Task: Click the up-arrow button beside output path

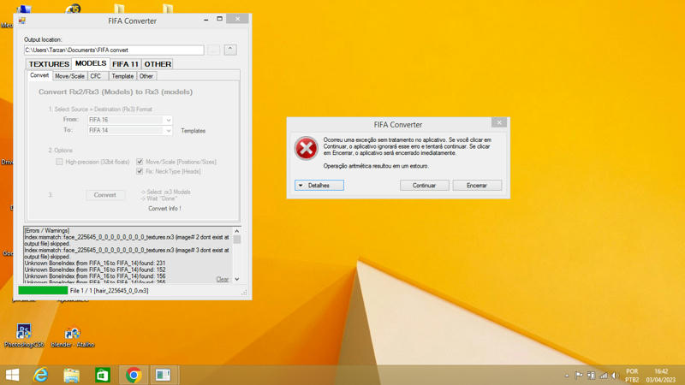Action: [x=230, y=50]
